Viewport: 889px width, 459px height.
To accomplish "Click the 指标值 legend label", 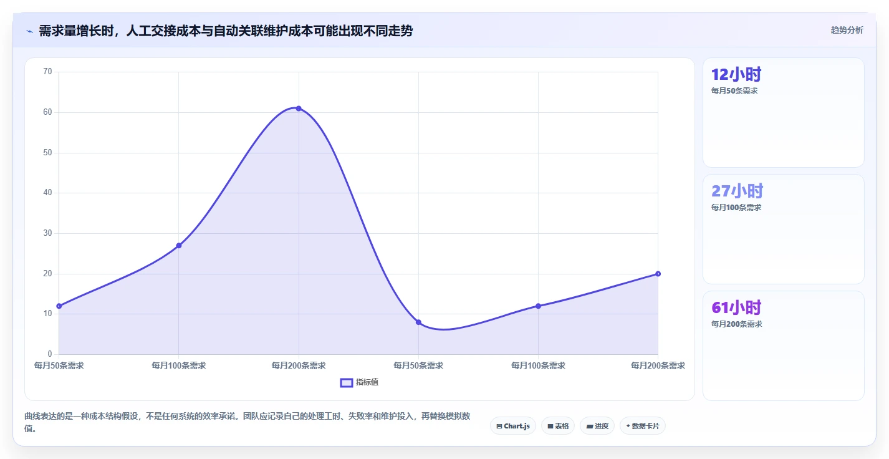I will [367, 382].
